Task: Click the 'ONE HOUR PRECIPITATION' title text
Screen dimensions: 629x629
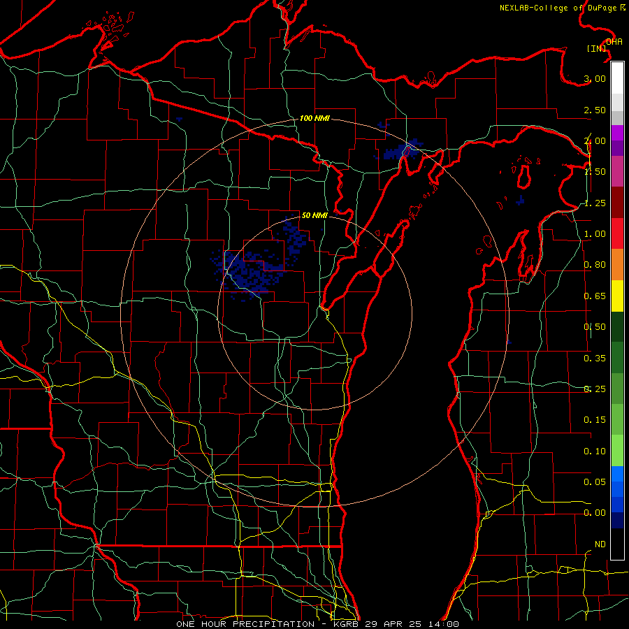Action: point(245,624)
